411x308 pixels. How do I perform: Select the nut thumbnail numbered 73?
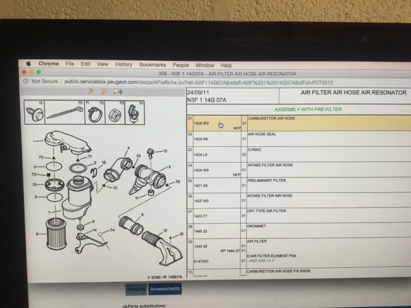point(115,112)
